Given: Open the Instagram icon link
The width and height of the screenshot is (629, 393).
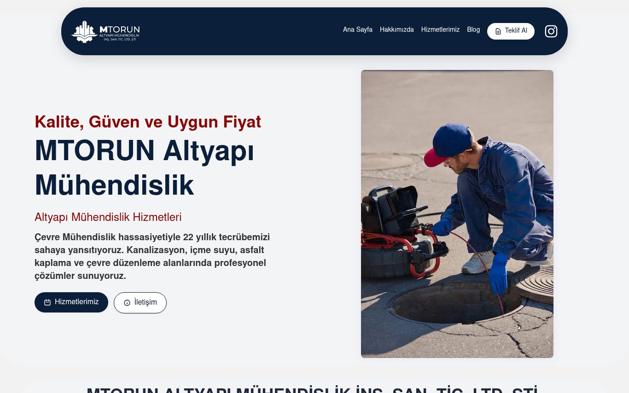Looking at the screenshot, I should [x=551, y=31].
